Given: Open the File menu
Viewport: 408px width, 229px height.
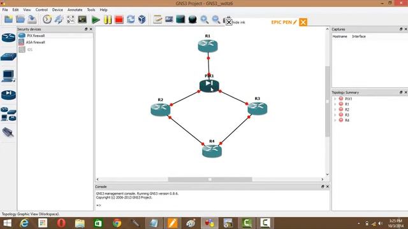Looking at the screenshot, I should pos(5,10).
